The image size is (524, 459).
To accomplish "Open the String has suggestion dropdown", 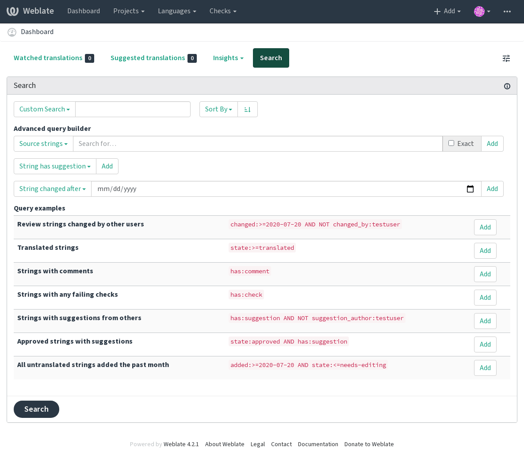I will tap(55, 166).
